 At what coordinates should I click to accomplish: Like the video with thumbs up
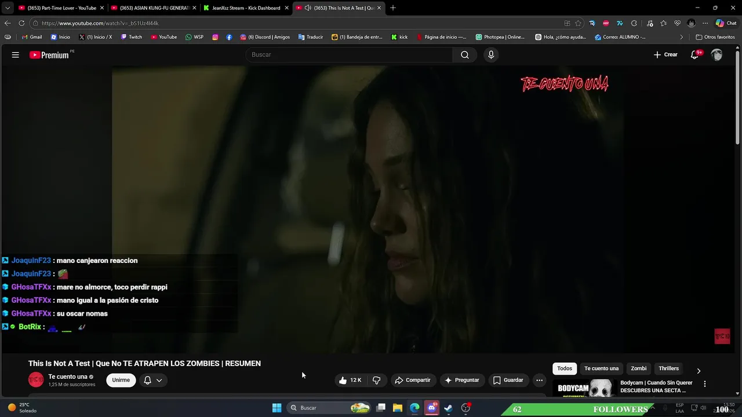[350, 381]
